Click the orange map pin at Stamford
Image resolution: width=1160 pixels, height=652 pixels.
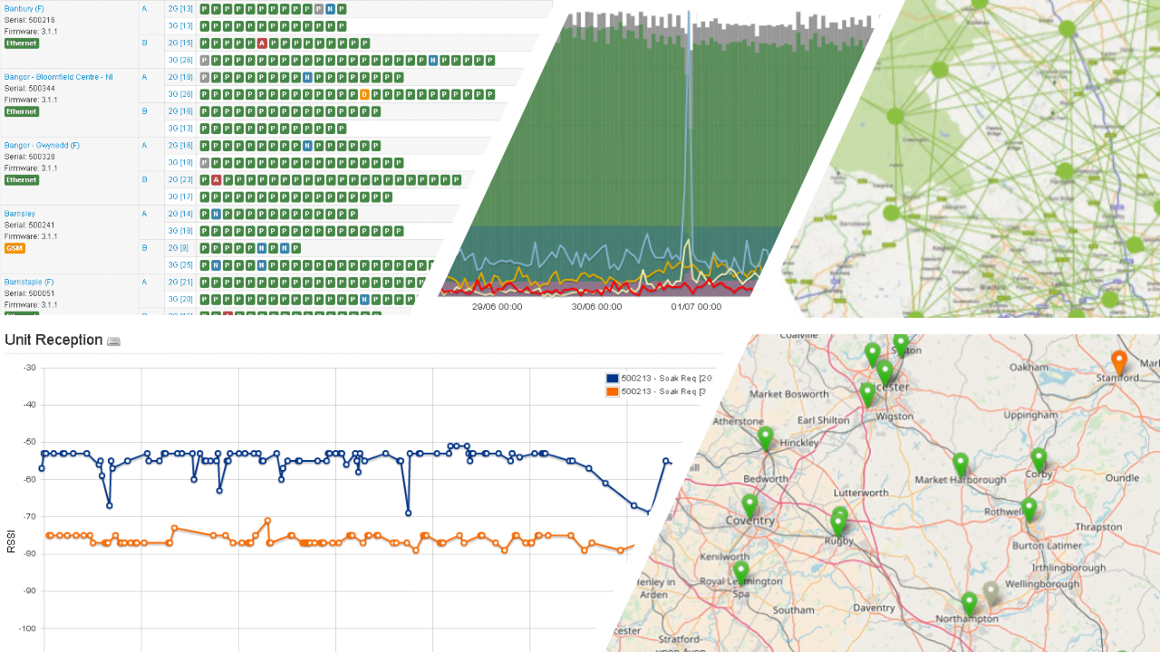click(x=1118, y=362)
